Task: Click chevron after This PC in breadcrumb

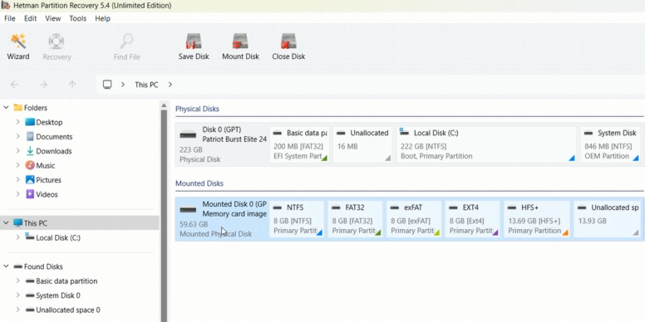Action: pos(170,85)
